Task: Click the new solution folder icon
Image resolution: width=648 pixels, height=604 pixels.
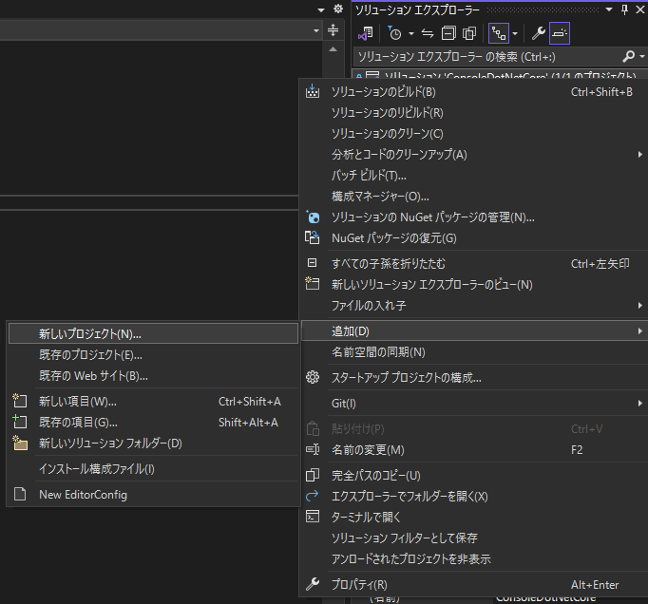Action: click(x=20, y=443)
